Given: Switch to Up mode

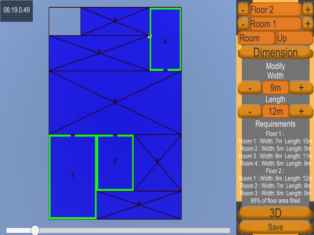Looking at the screenshot, I should pos(294,38).
